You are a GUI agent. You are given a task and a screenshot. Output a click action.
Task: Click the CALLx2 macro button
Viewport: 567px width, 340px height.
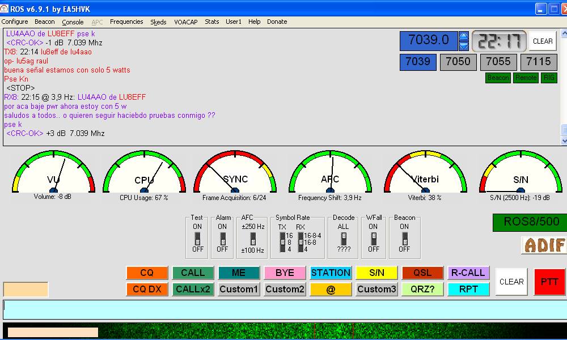tap(193, 290)
